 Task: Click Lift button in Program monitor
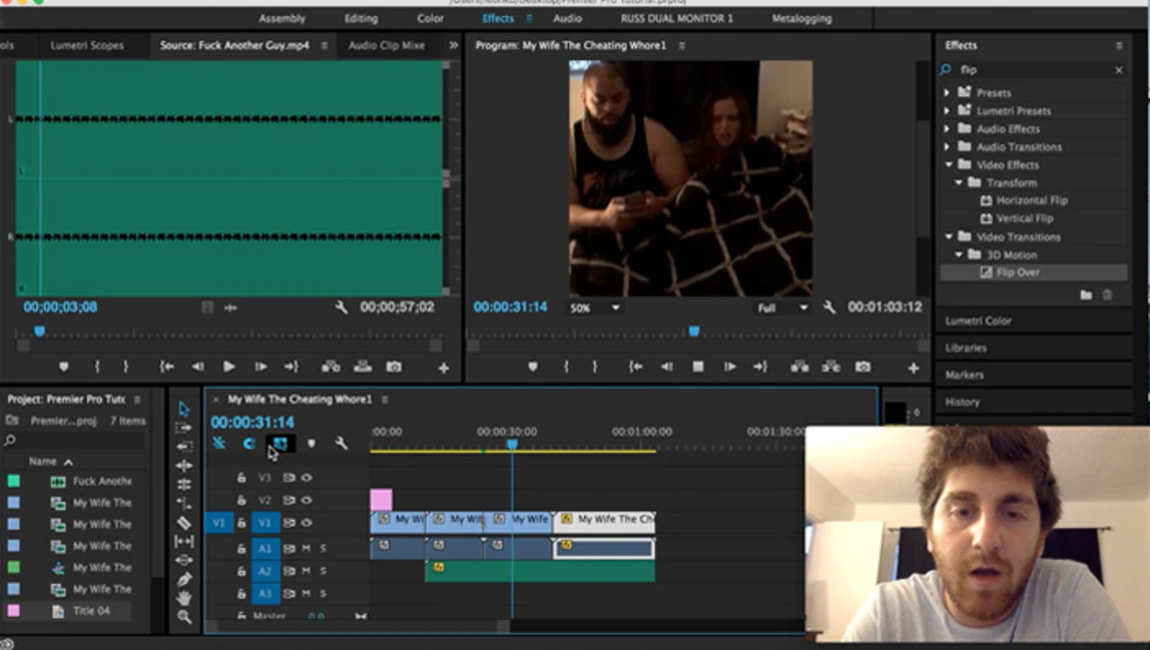(800, 367)
